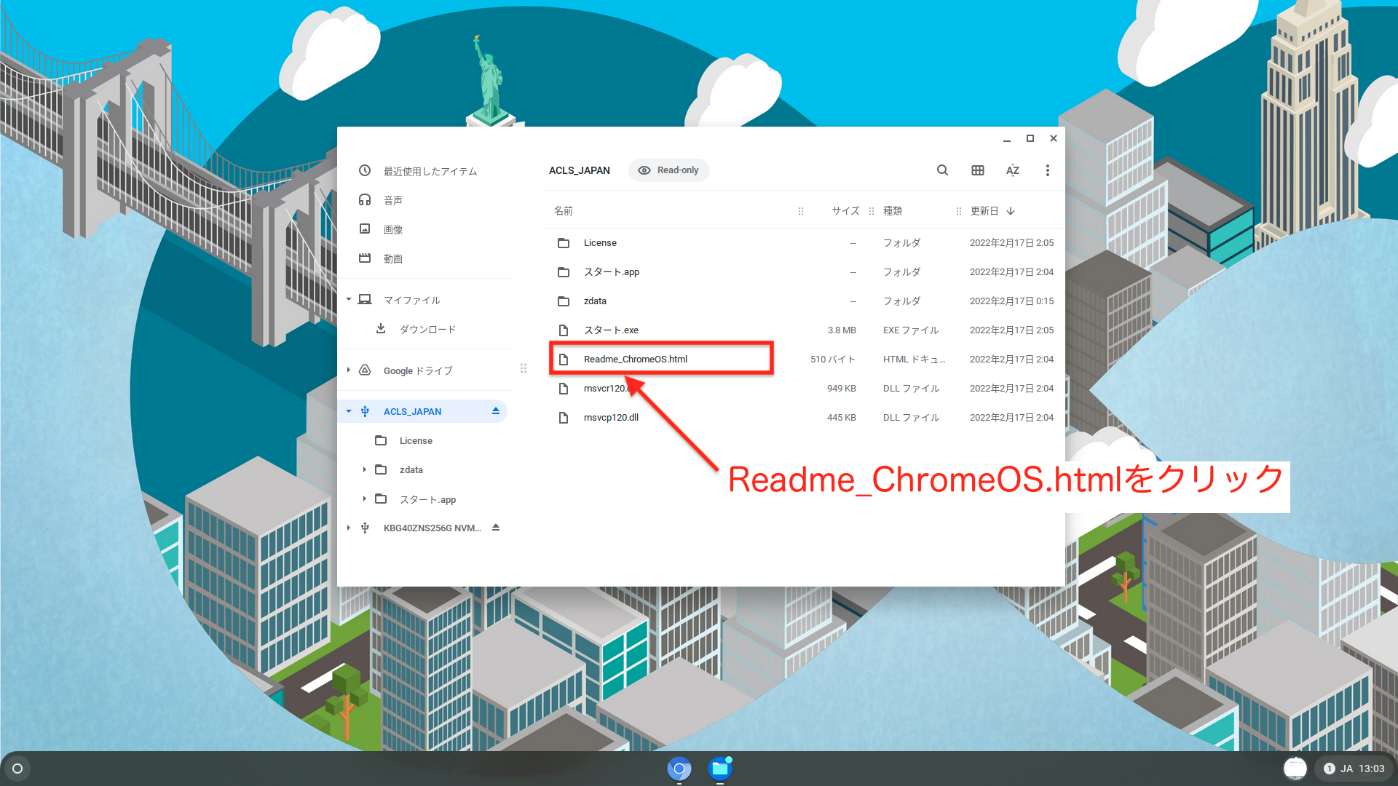
Task: Collapse the My Files tree arrow
Action: pyautogui.click(x=349, y=299)
